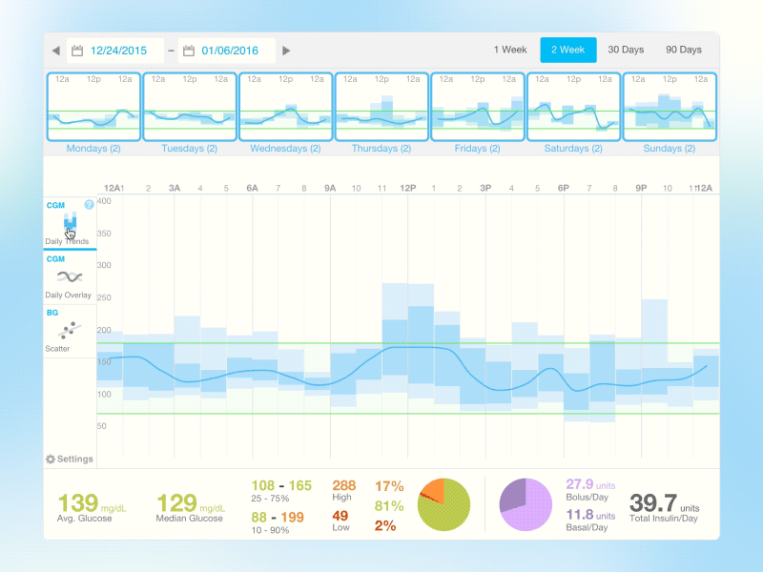Open Thursdays (2) trend thumbnail
The width and height of the screenshot is (763, 572).
381,107
